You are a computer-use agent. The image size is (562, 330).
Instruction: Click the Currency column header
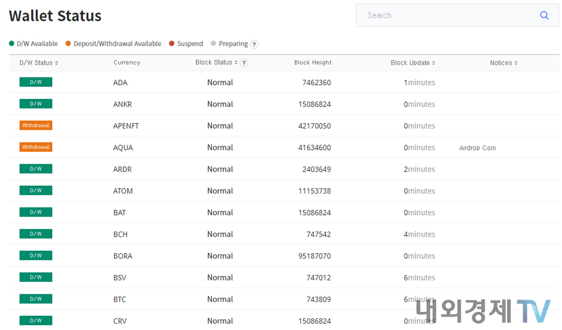coord(127,63)
